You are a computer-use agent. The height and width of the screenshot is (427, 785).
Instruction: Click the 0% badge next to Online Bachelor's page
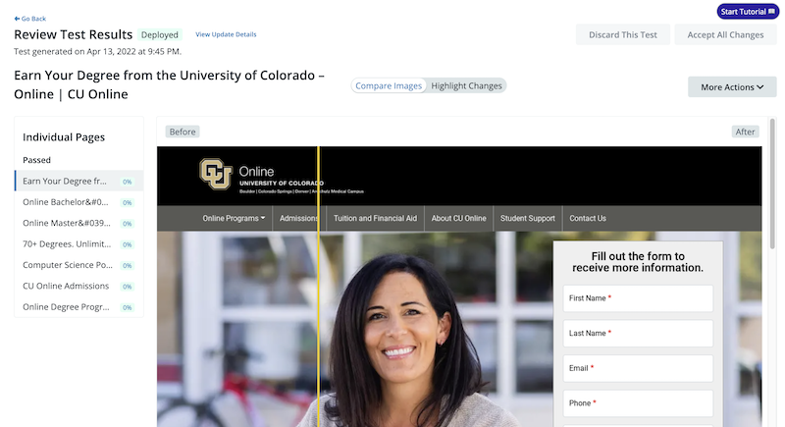[x=128, y=203]
